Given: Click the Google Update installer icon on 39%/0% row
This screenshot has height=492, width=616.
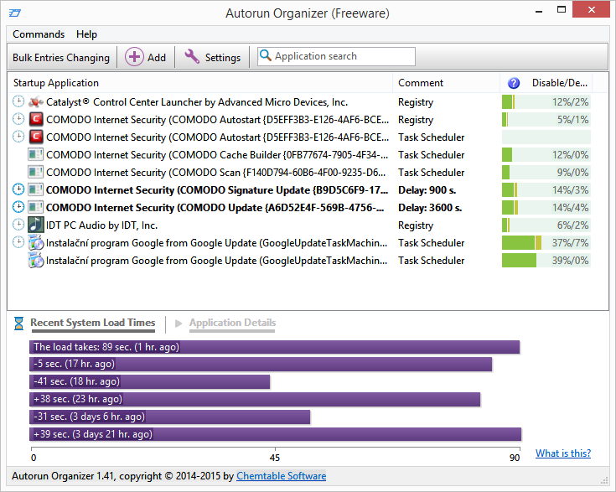Looking at the screenshot, I should (36, 260).
